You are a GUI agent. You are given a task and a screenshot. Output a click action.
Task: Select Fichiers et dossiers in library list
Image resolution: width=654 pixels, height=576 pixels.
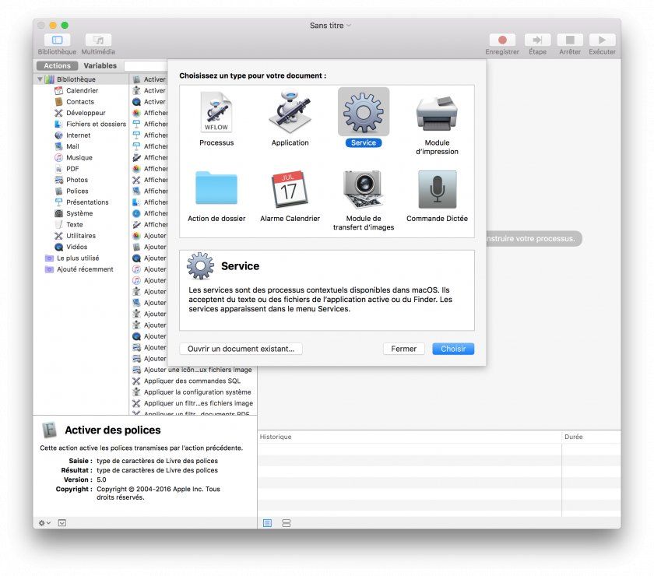[96, 124]
